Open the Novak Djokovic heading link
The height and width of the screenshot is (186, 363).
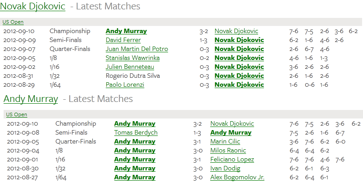(33, 6)
